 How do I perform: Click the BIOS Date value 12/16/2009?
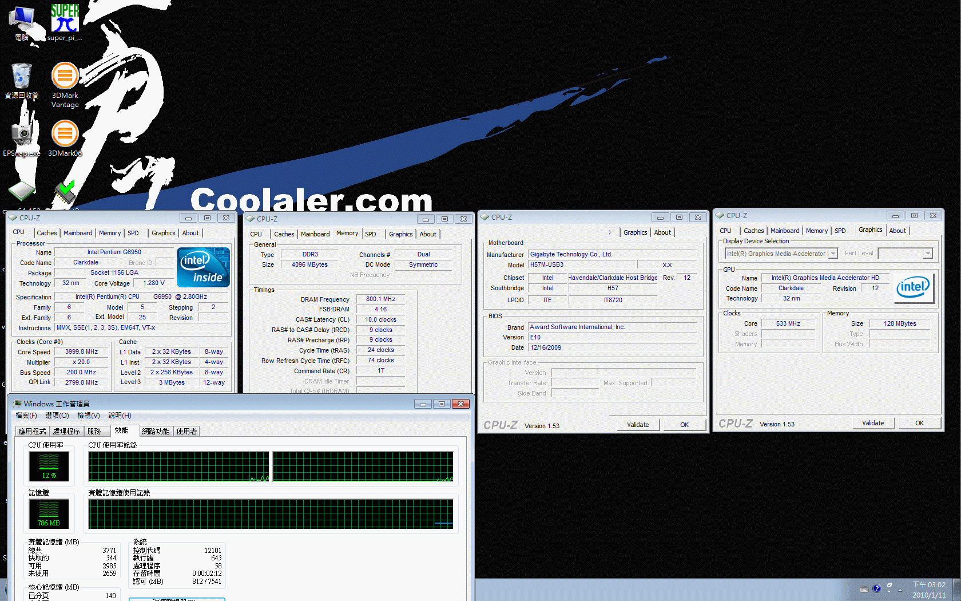613,347
